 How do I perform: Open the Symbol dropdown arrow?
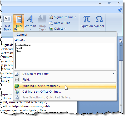pyautogui.click(x=99, y=29)
